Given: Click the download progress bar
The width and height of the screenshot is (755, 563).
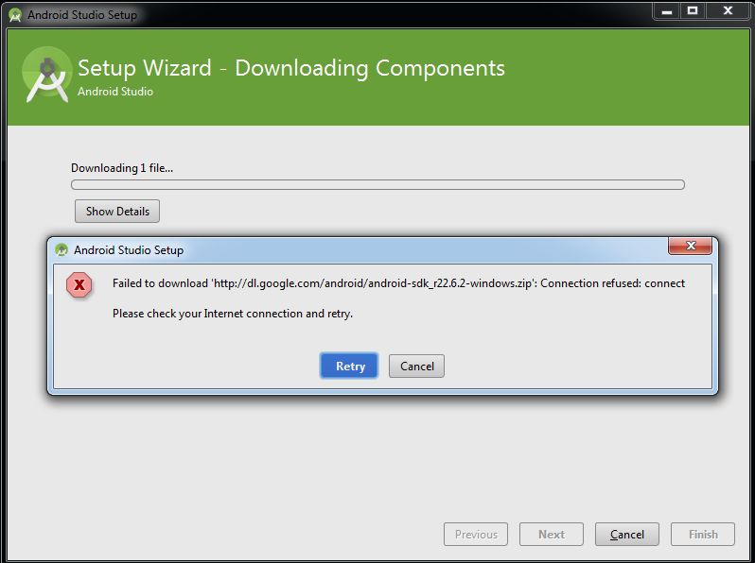Looking at the screenshot, I should (x=378, y=184).
